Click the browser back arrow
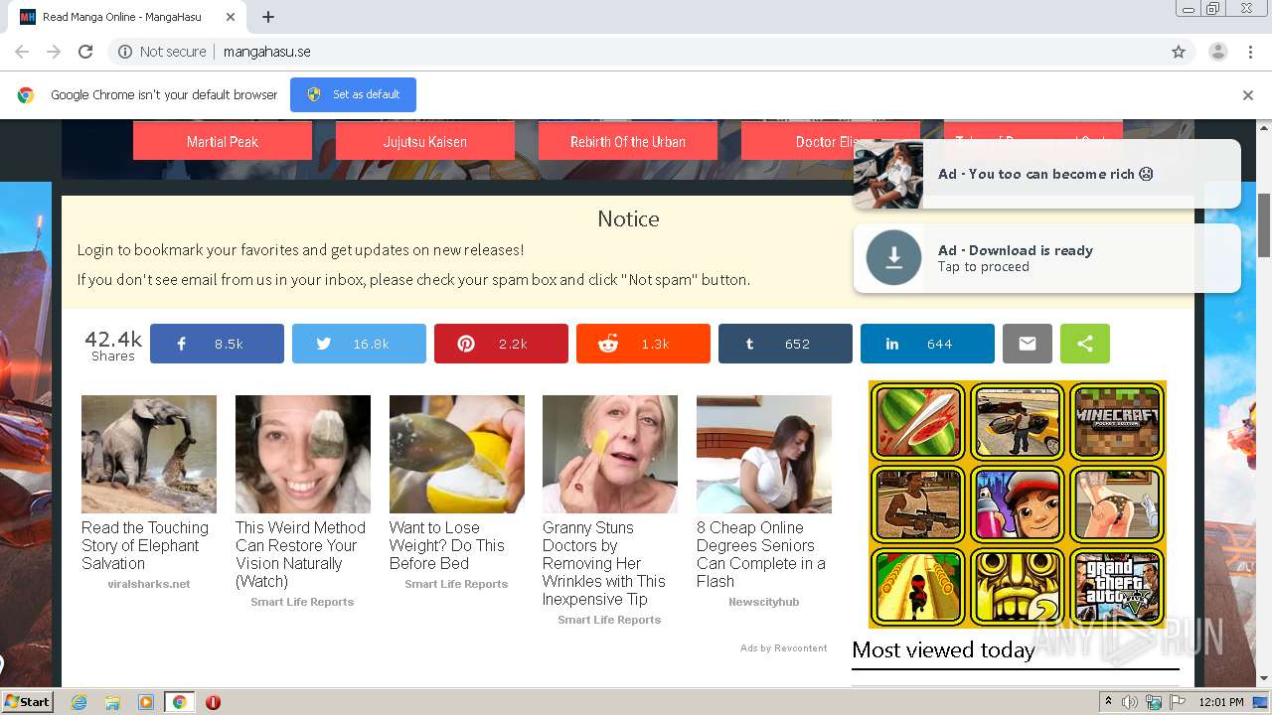This screenshot has height=715, width=1272. (22, 52)
